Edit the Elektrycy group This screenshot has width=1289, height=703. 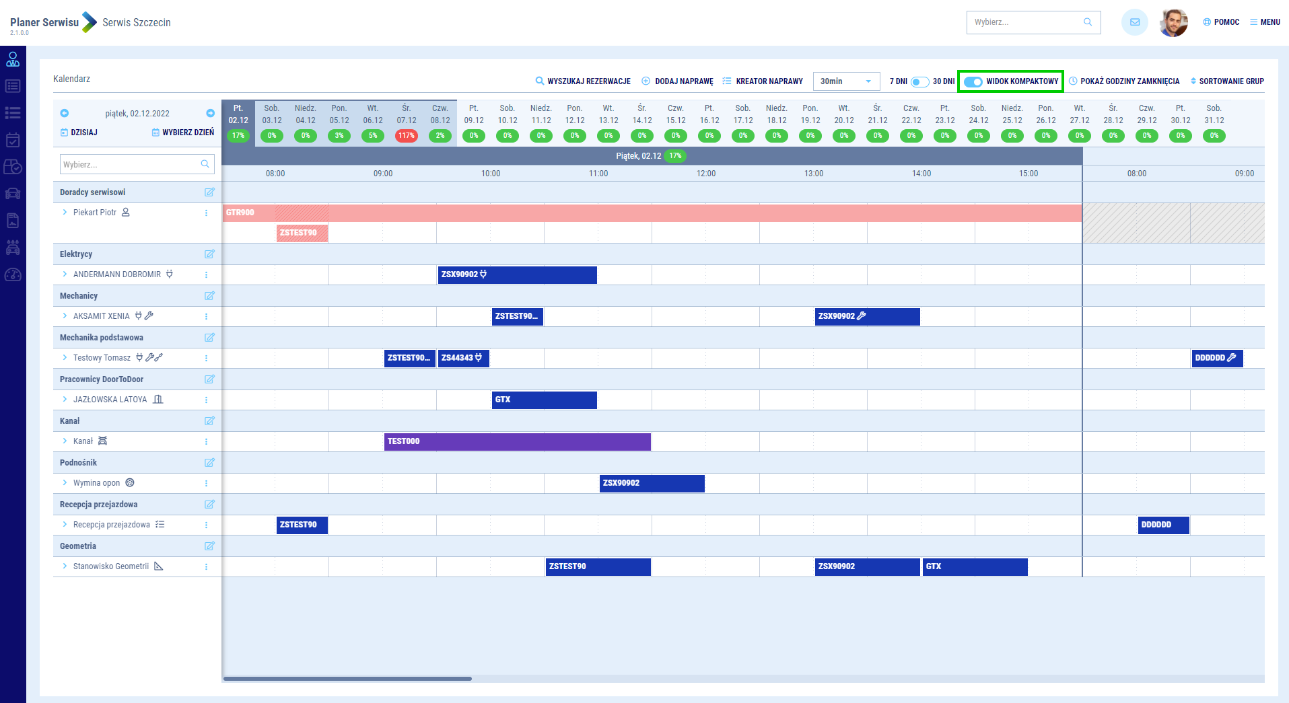point(209,254)
